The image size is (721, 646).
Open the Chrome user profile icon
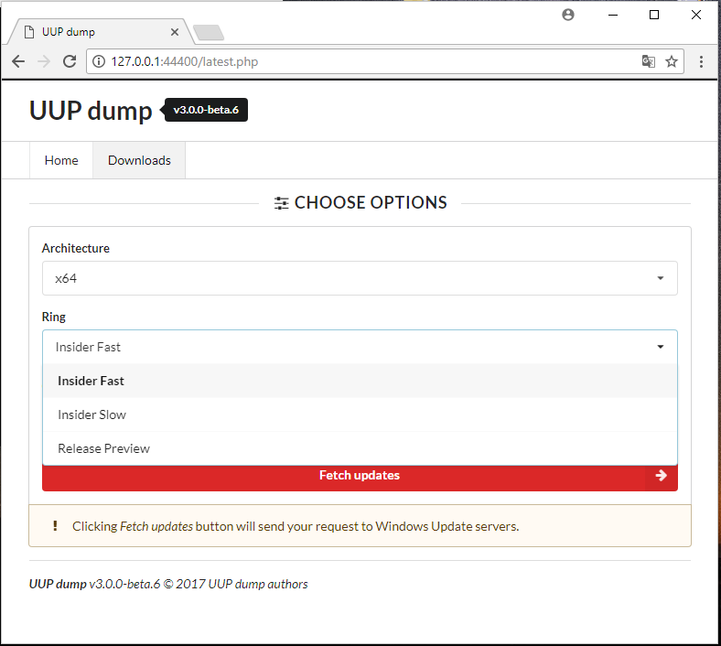[x=568, y=15]
